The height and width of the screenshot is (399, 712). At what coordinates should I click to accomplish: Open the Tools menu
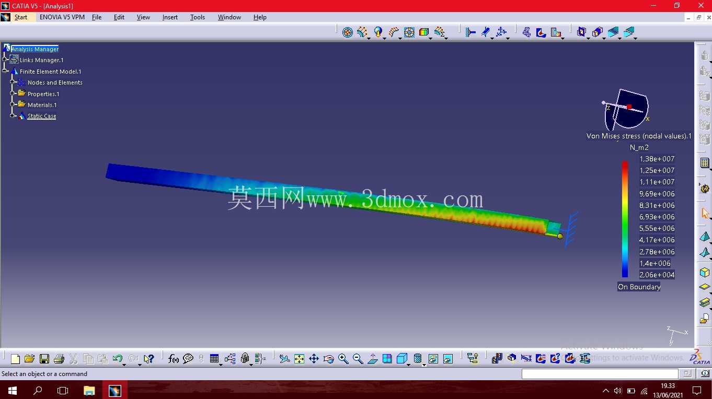[x=198, y=17]
